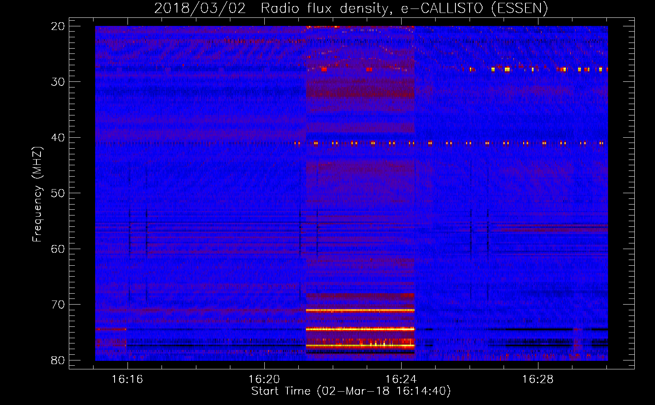This screenshot has height=405, width=655.
Task: Click the '70' frequency tick label
Action: (58, 305)
